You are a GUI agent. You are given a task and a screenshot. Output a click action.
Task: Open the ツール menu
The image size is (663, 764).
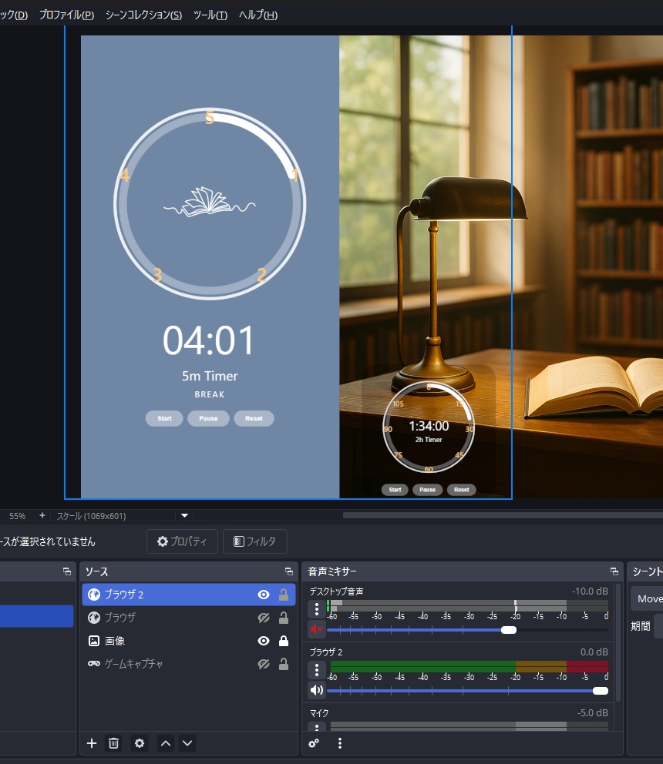pos(209,15)
